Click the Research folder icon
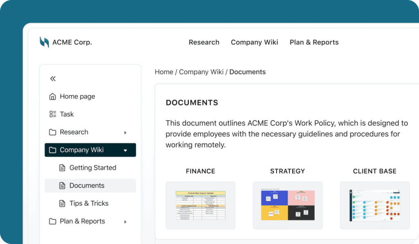419x244 pixels. coord(53,132)
